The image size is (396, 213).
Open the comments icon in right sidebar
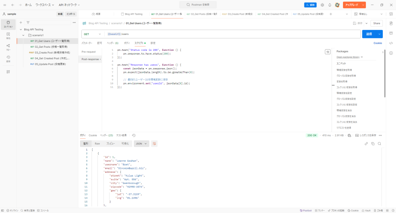[x=391, y=33]
